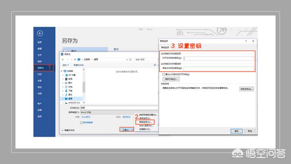
Task: Choose Web Options in the Tools menu
Action: point(146,126)
